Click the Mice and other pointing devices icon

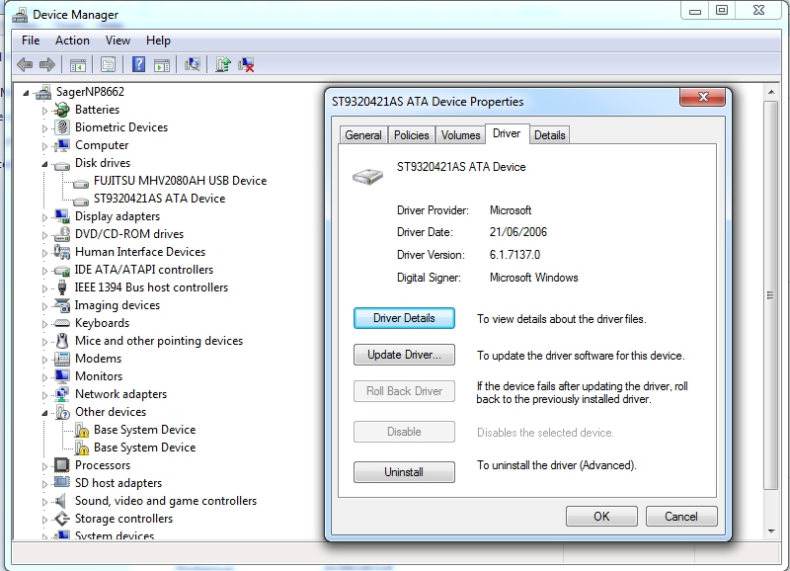click(x=62, y=341)
